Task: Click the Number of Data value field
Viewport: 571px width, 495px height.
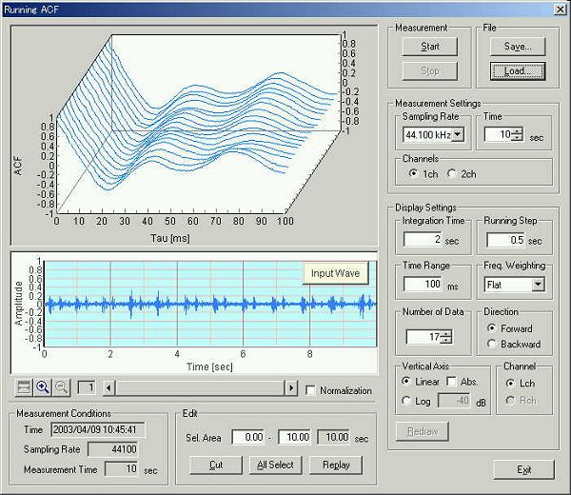Action: (423, 337)
